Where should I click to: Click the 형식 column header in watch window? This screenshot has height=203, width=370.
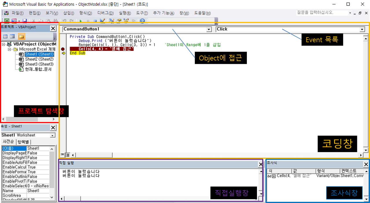tap(328, 171)
